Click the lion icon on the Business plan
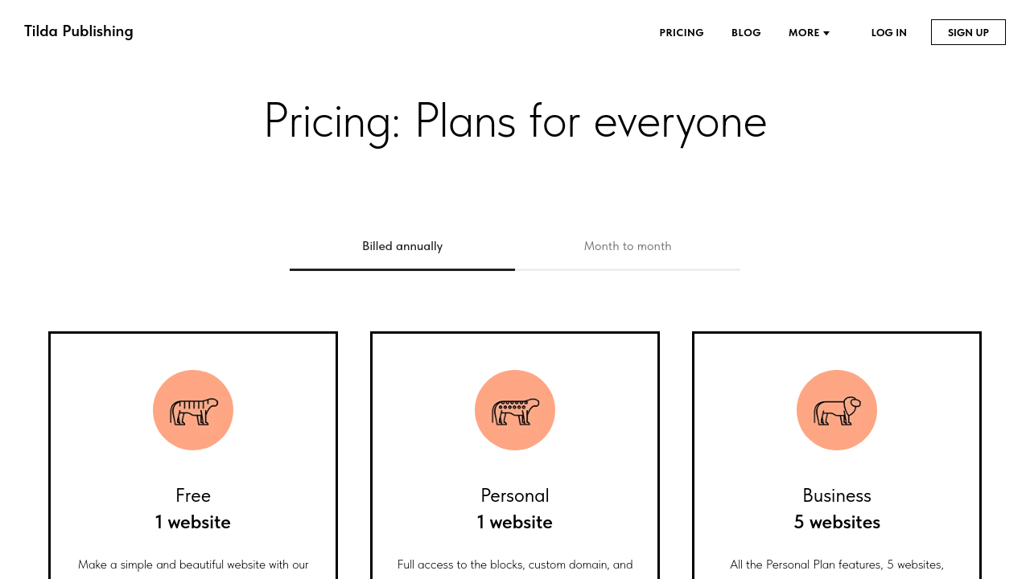The width and height of the screenshot is (1030, 579). (x=837, y=410)
